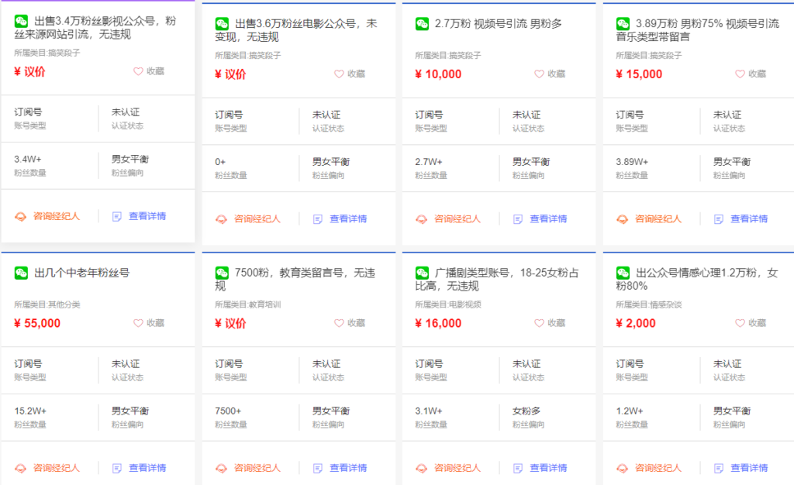The image size is (794, 485).
Task: Click price ¥ 55,000
Action: (37, 323)
